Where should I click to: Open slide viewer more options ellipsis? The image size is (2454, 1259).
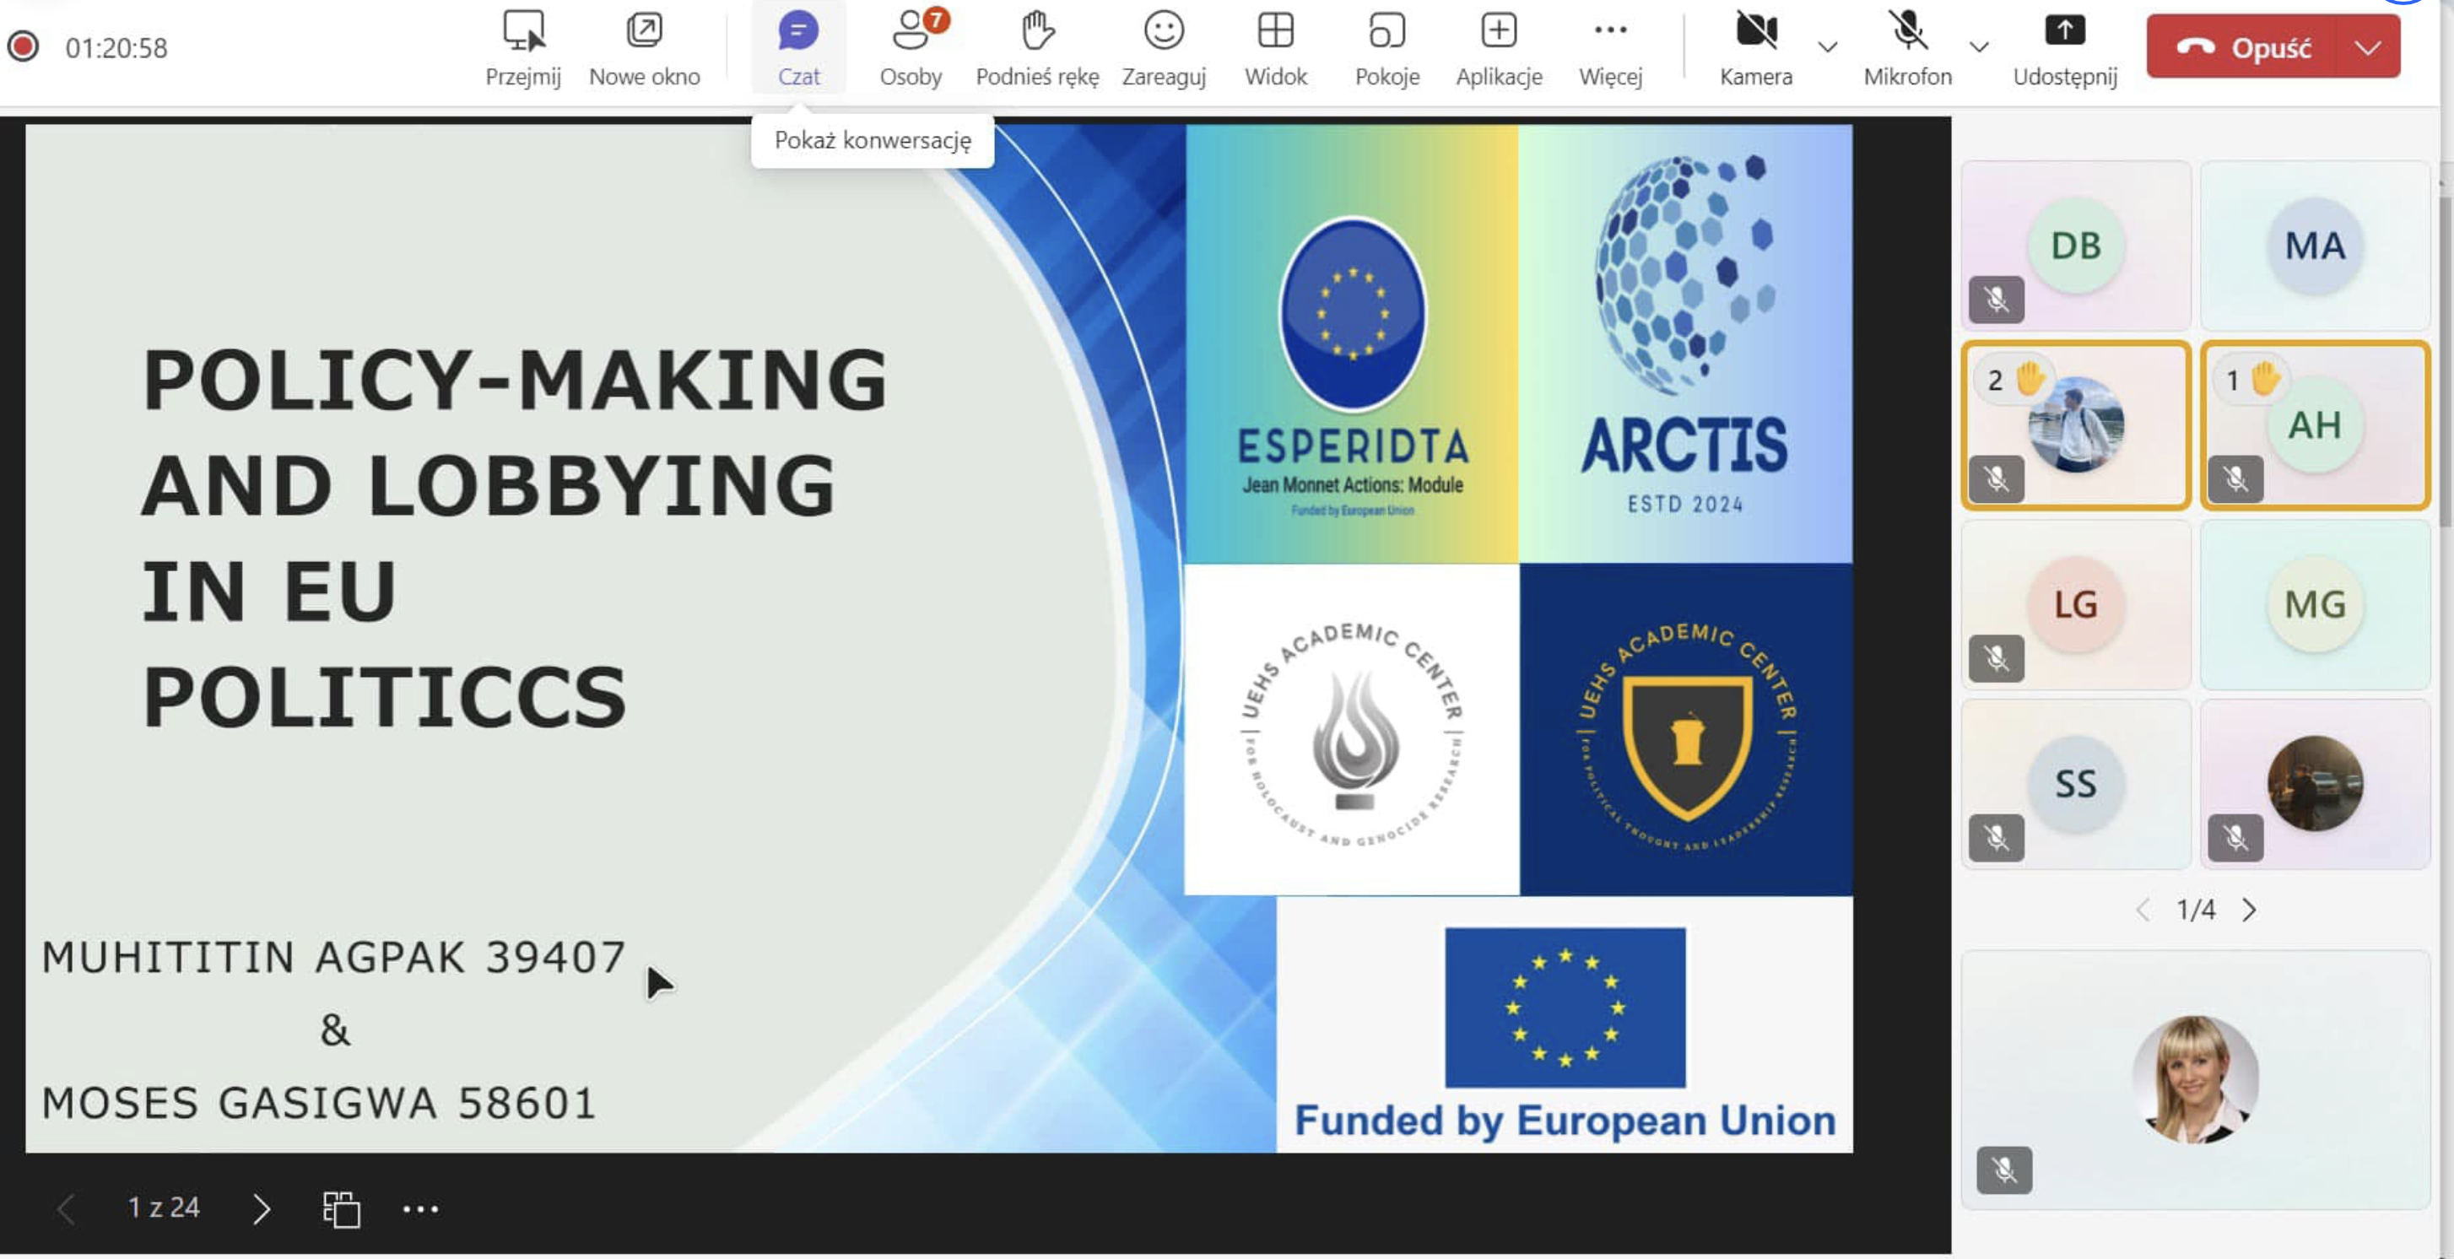tap(420, 1208)
